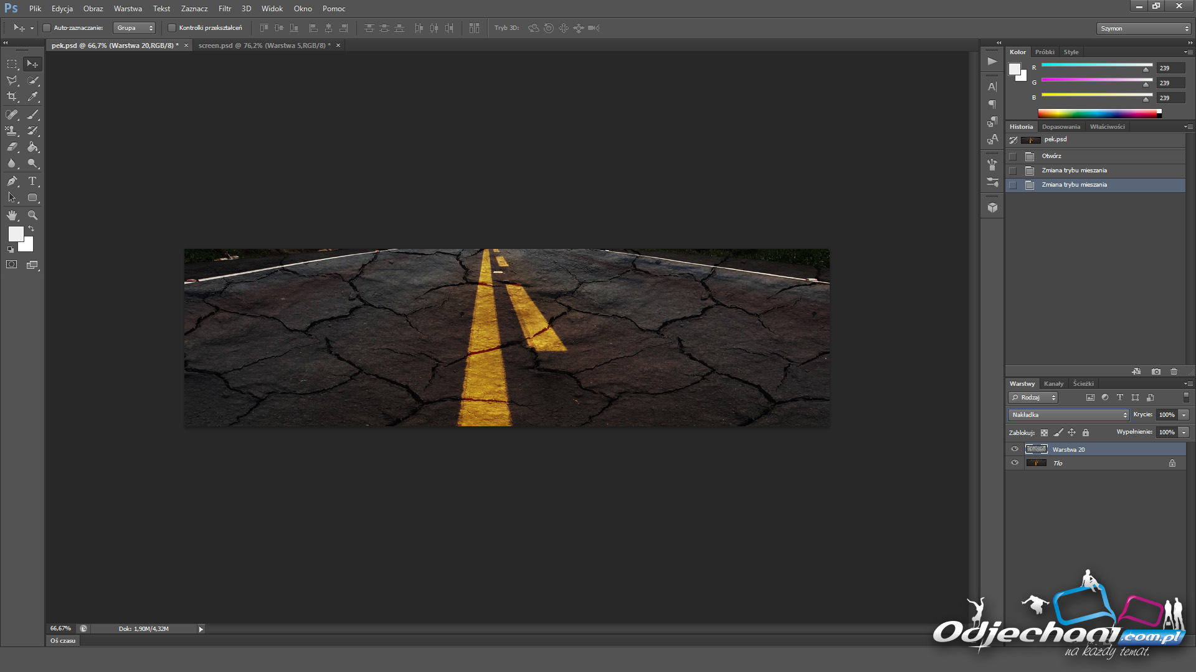Viewport: 1196px width, 672px height.
Task: Open the Oś czasu timeline panel
Action: coord(63,641)
